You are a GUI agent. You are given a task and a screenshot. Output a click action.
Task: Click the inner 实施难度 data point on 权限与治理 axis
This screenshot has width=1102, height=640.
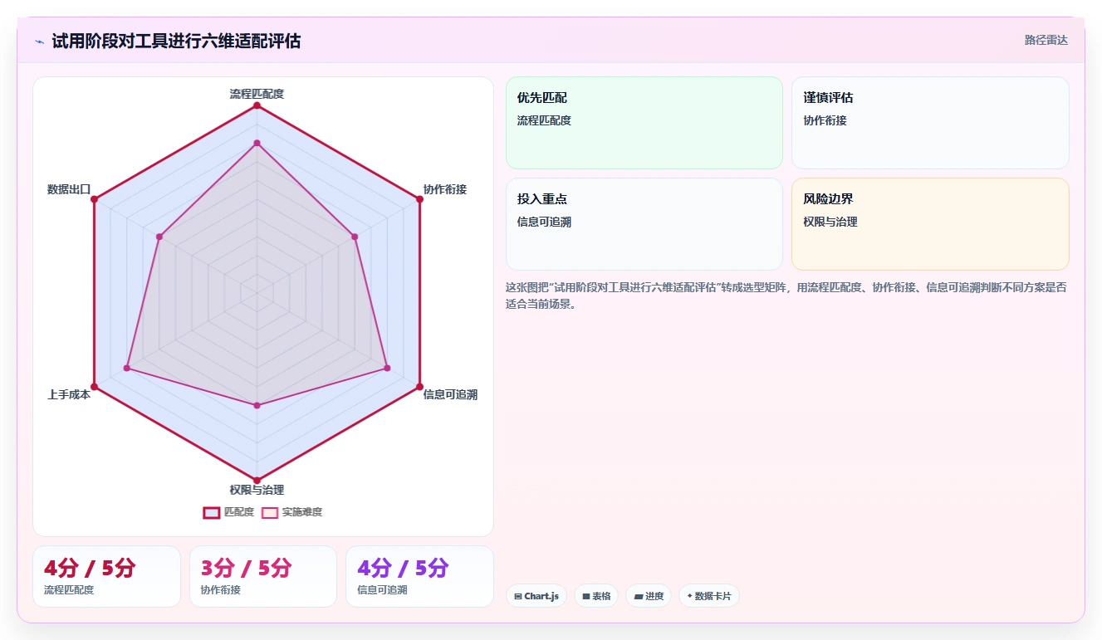[x=257, y=405]
